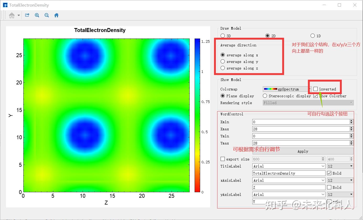
Task: Click the gpSpectrum gradient color swatch
Action: (271, 89)
